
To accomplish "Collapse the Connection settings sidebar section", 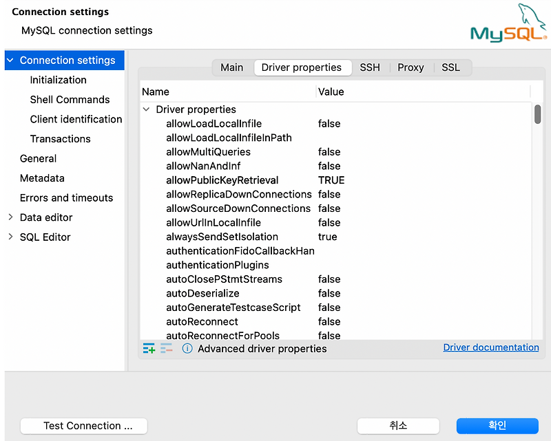I will [9, 60].
